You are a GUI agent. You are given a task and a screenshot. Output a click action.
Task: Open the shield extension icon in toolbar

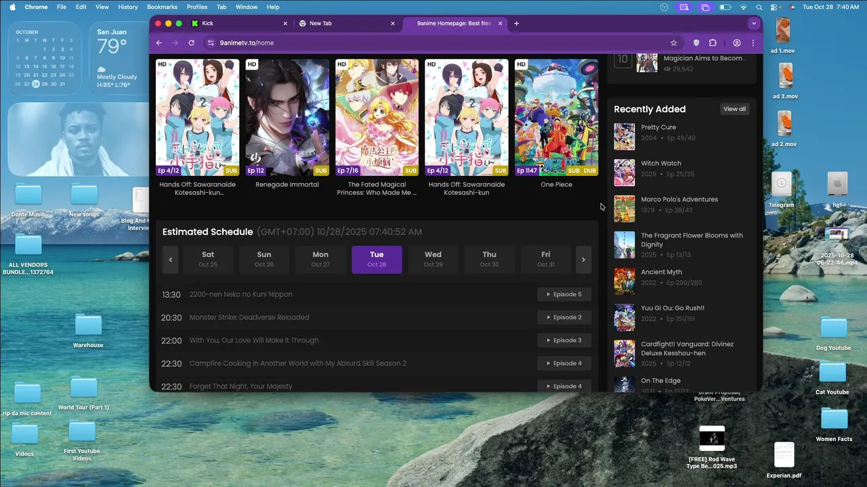tap(696, 43)
